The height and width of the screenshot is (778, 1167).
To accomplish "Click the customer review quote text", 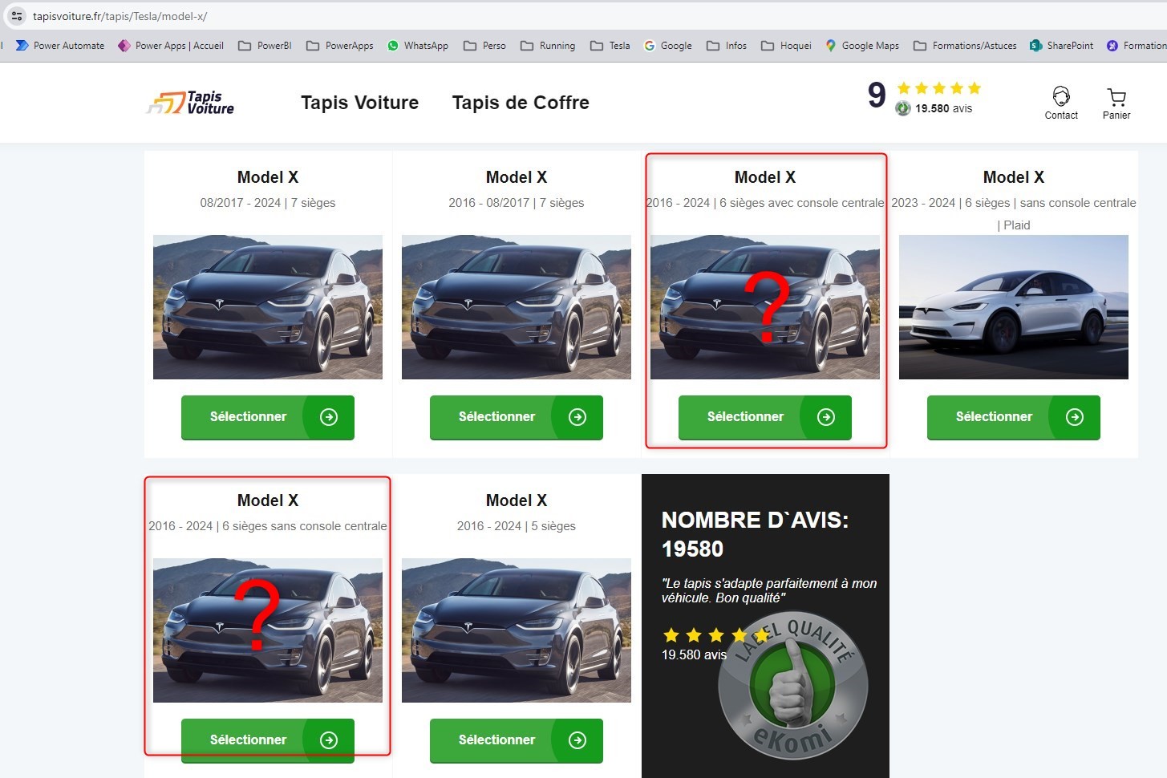I will pos(769,590).
